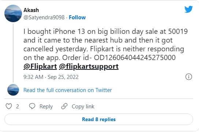
Task: Open the @Flipkart mention
Action: click(x=40, y=67)
